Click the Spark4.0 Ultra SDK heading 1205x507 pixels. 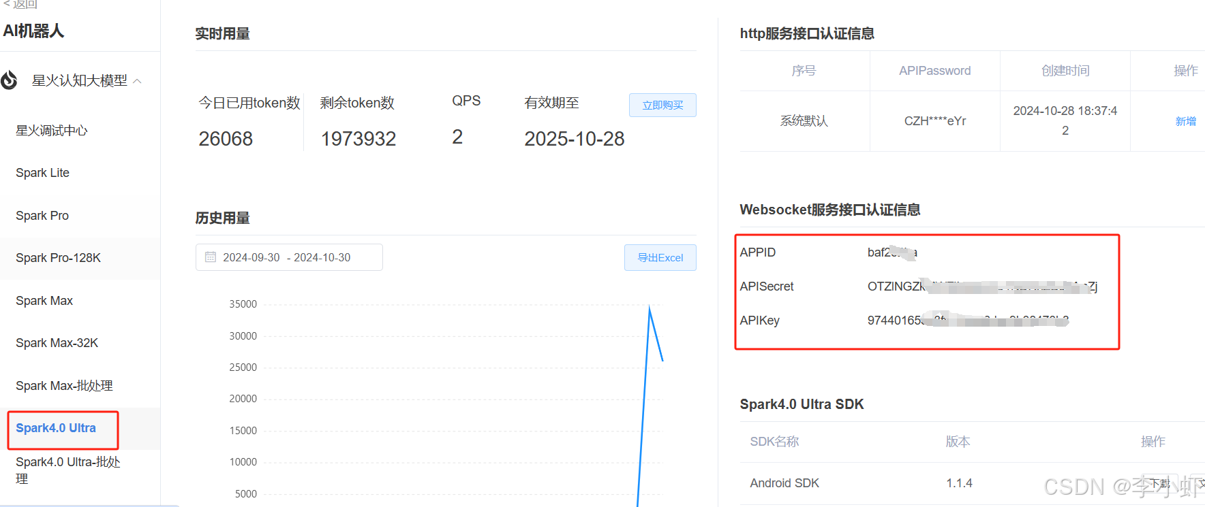[x=802, y=404]
